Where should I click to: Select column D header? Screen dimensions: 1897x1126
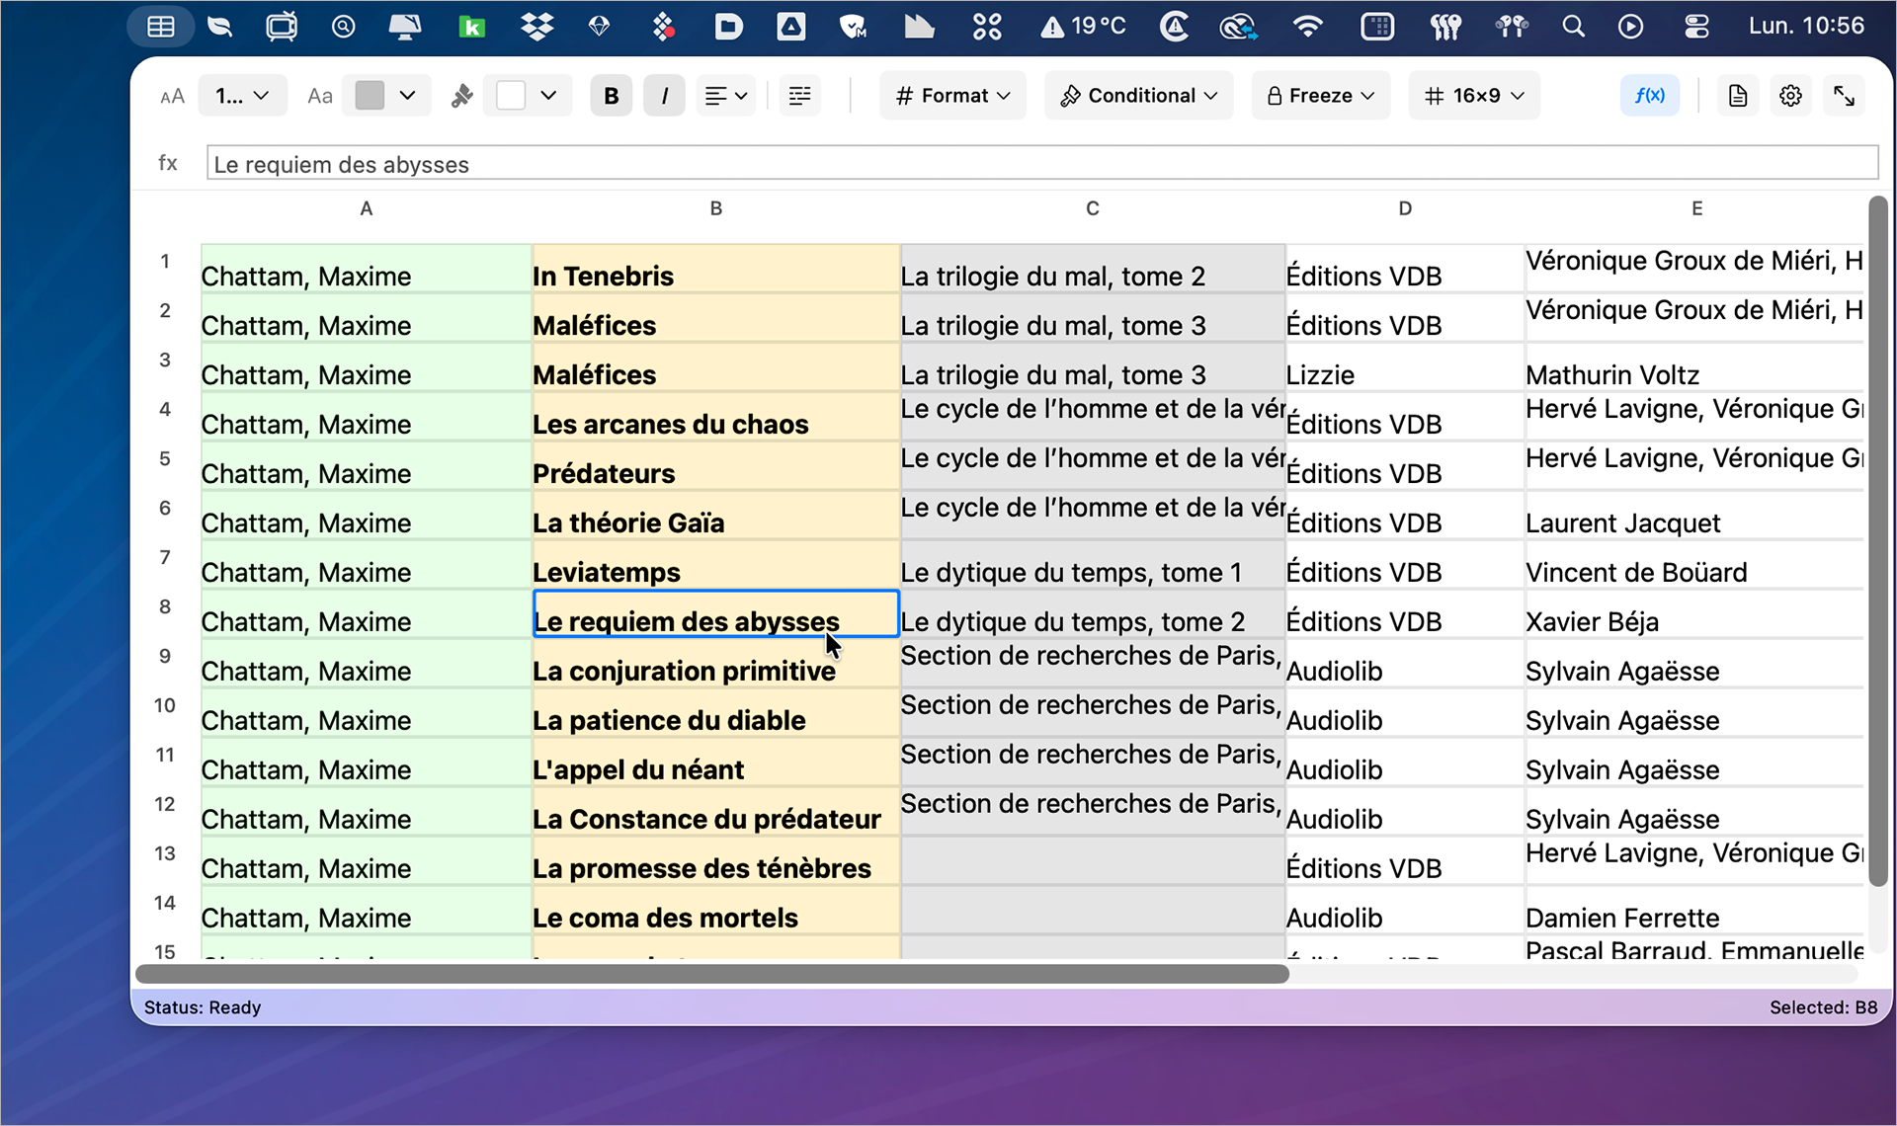click(x=1405, y=208)
